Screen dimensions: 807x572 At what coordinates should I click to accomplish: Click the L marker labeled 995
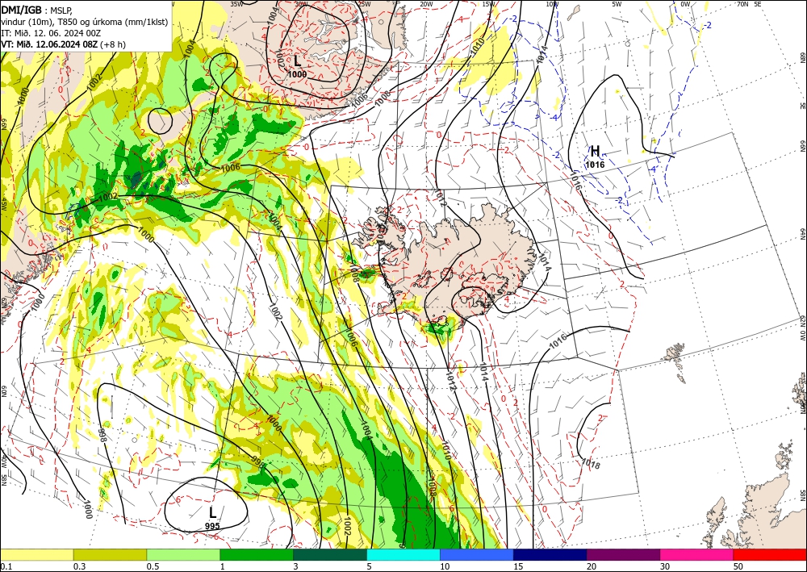(212, 511)
